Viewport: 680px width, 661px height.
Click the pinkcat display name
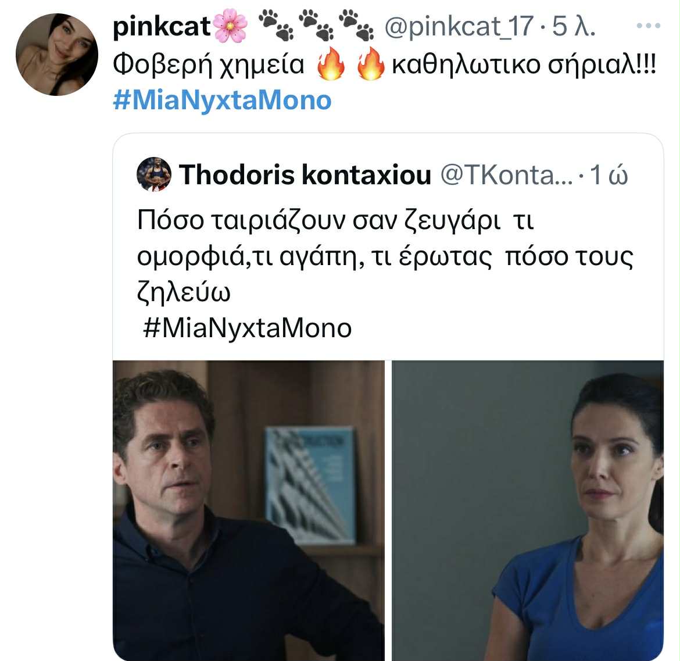tap(162, 26)
